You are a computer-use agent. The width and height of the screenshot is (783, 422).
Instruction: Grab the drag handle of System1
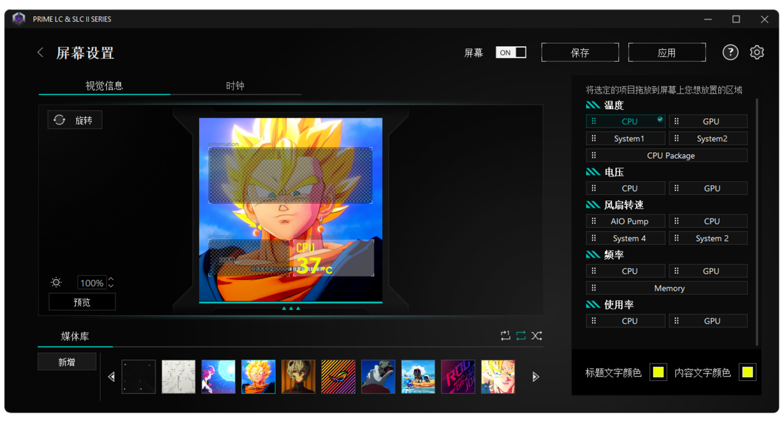pos(594,138)
